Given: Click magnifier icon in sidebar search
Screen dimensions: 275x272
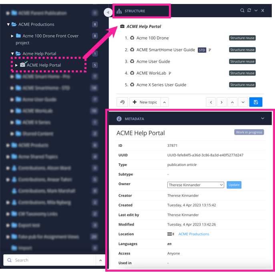Looking at the screenshot, I should (x=9, y=260).
